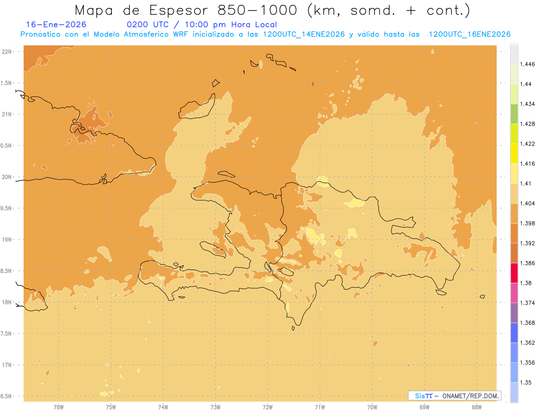Select the pale yellow swatch between 1.41 and 1.416
This screenshot has width=535, height=413.
coord(514,173)
